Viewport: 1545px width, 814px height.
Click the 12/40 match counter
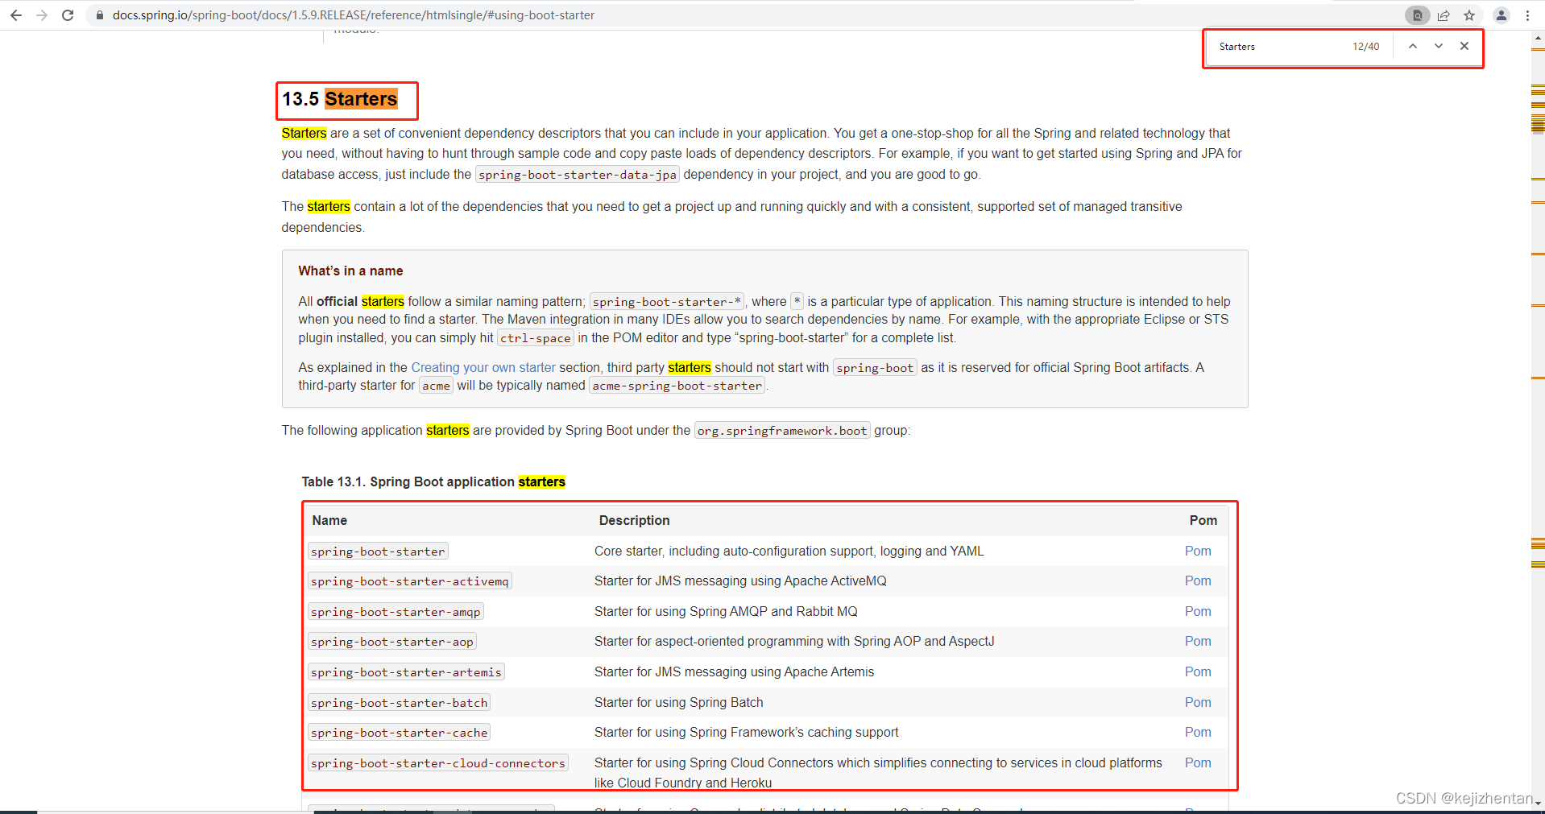pyautogui.click(x=1365, y=47)
